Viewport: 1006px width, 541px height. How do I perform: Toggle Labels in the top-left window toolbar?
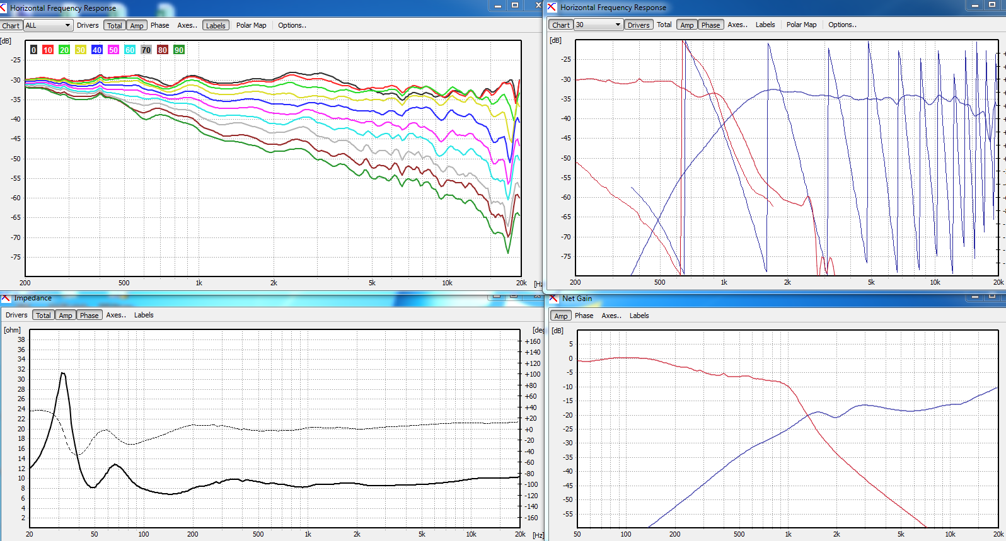(x=216, y=25)
